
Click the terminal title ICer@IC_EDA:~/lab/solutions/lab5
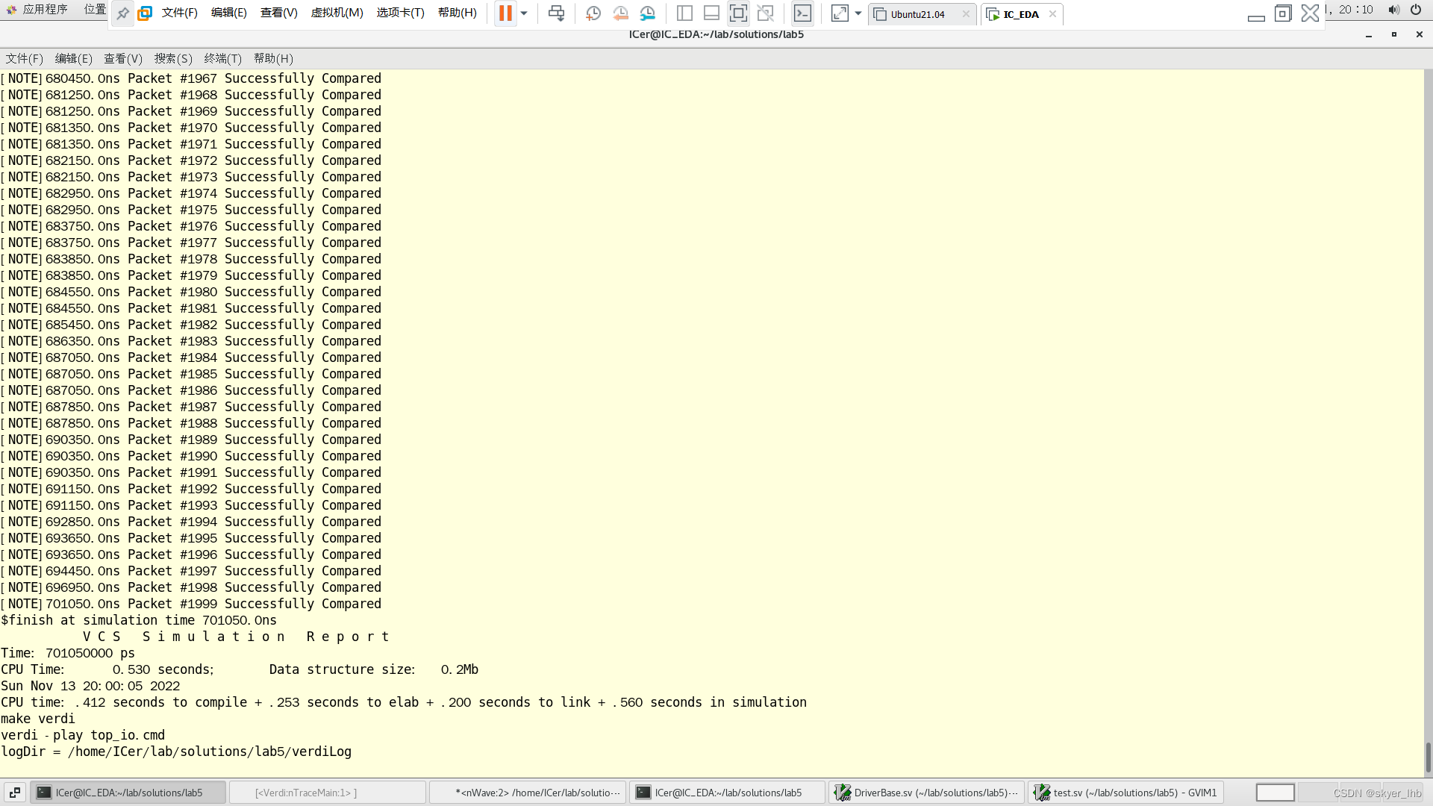(x=716, y=34)
